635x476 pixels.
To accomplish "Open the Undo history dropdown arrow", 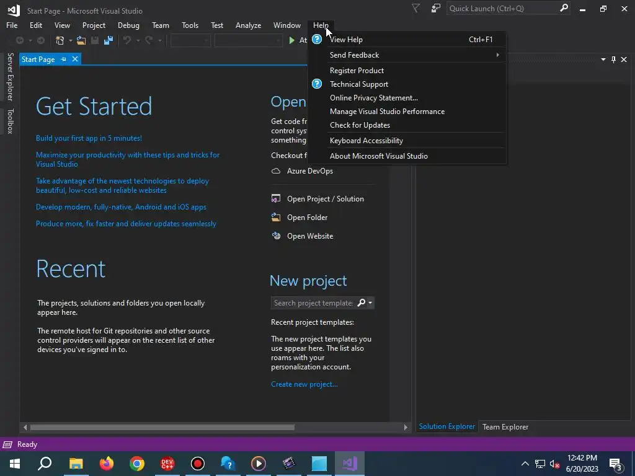I will point(138,40).
